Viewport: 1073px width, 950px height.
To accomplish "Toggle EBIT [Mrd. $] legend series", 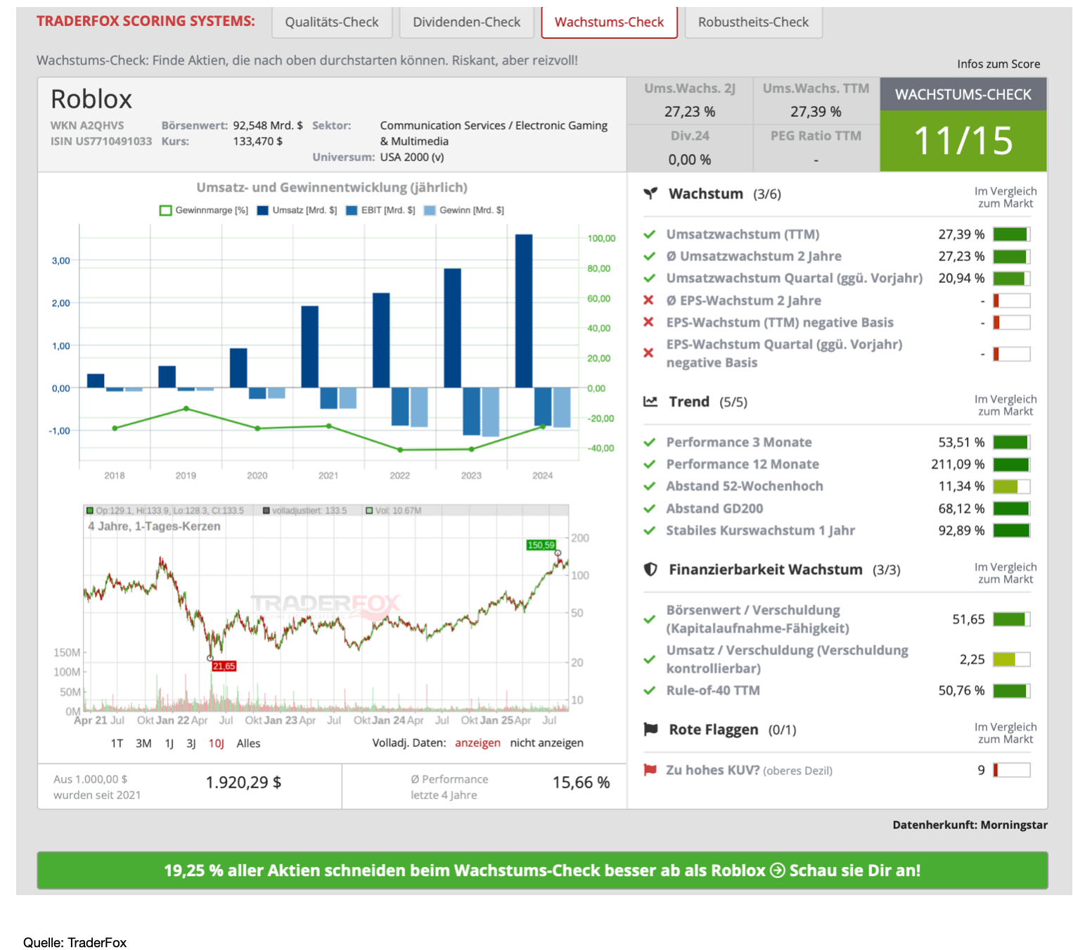I will click(380, 210).
